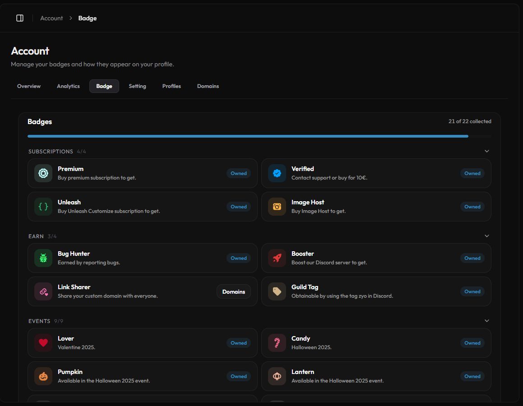Click the Owned tag on Bug Hunter
Image resolution: width=523 pixels, height=406 pixels.
tap(238, 258)
